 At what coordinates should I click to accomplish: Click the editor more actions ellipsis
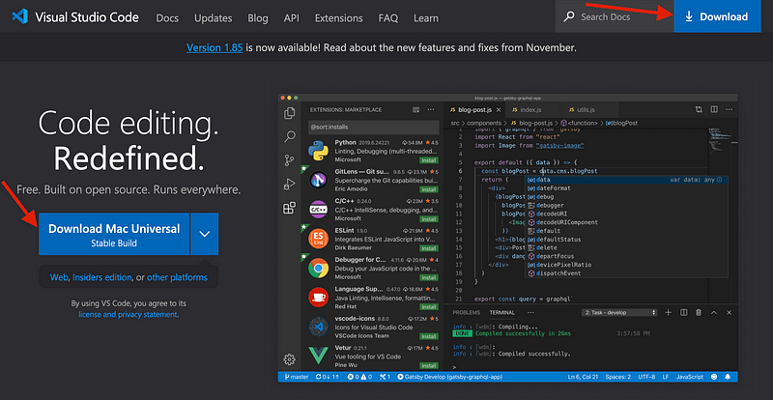pyautogui.click(x=729, y=109)
